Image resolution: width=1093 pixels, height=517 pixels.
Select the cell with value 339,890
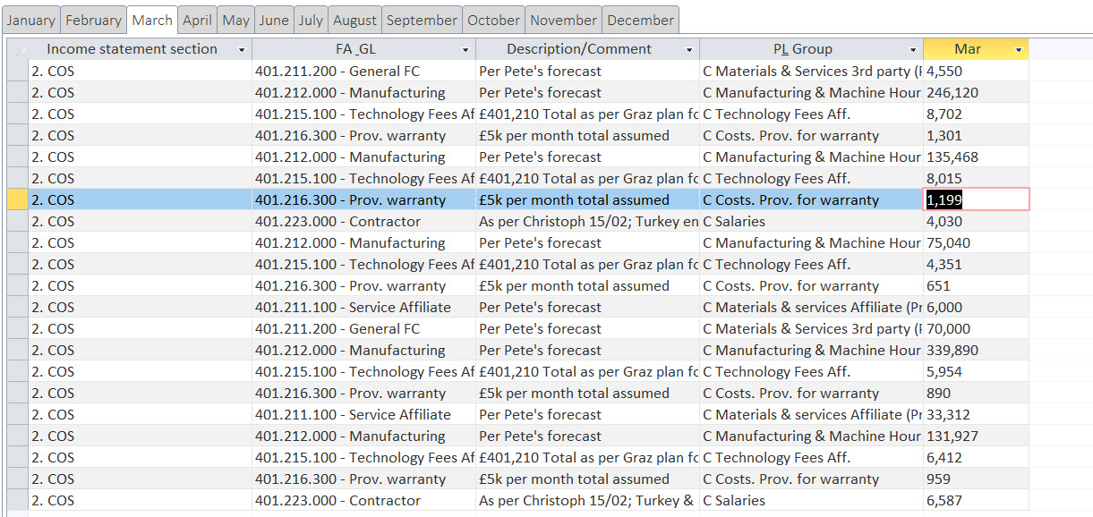pyautogui.click(x=974, y=350)
